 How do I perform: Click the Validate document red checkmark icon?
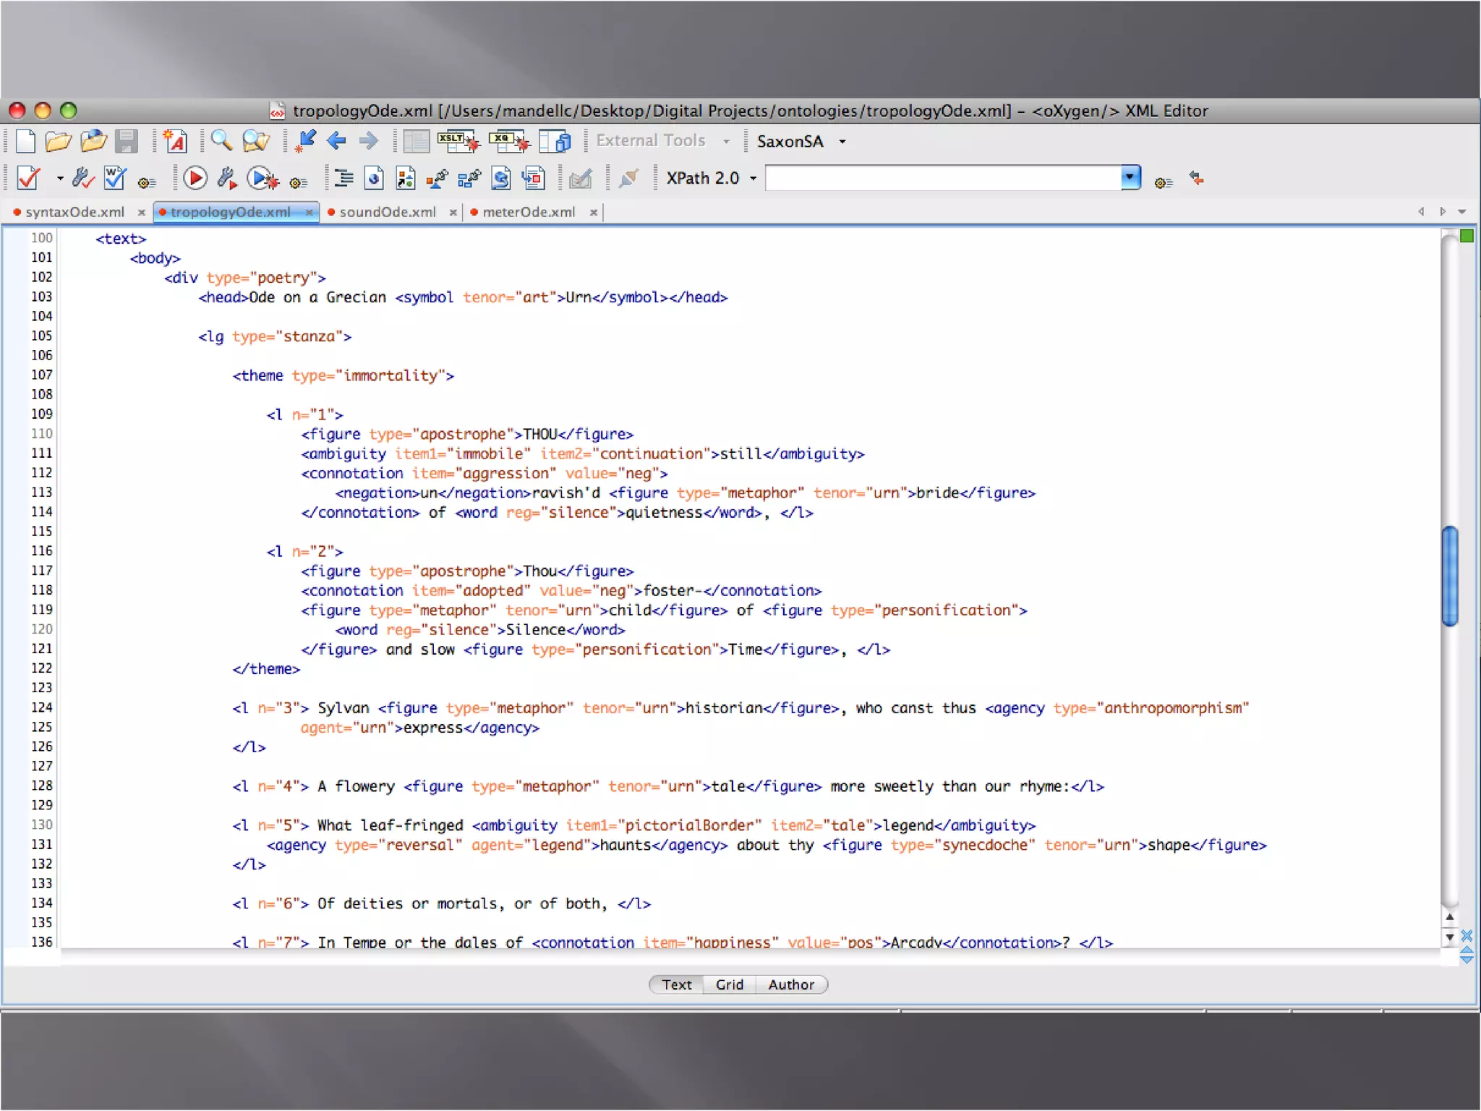coord(27,178)
